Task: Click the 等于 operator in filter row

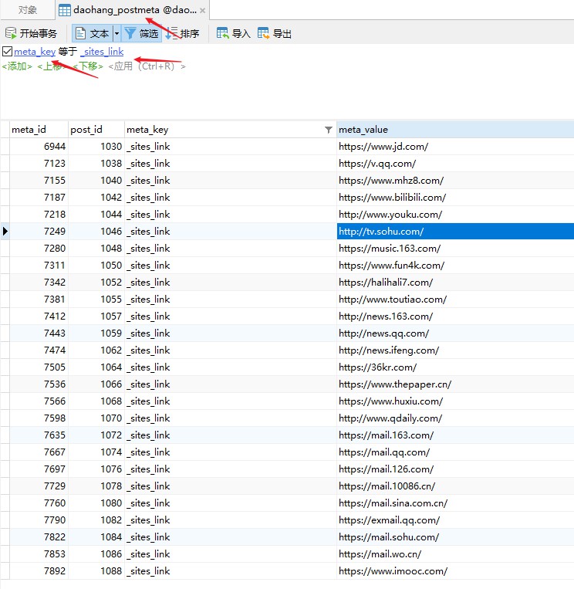Action: click(x=68, y=52)
